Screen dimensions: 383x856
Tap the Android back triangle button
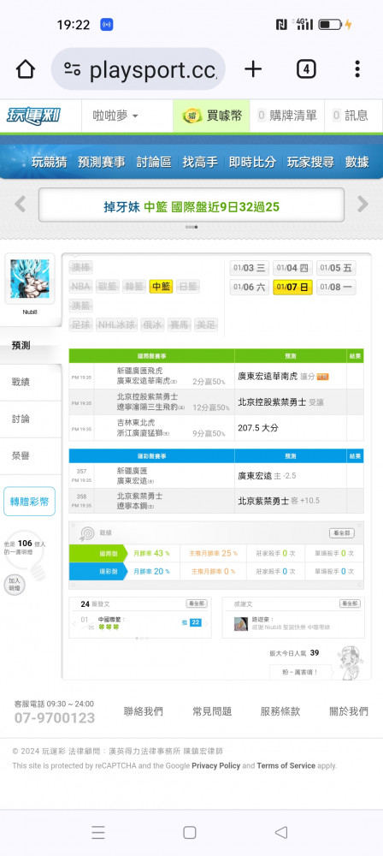[x=281, y=832]
